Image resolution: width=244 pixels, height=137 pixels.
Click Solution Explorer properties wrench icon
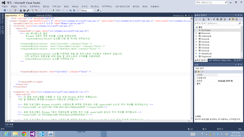tap(229, 19)
